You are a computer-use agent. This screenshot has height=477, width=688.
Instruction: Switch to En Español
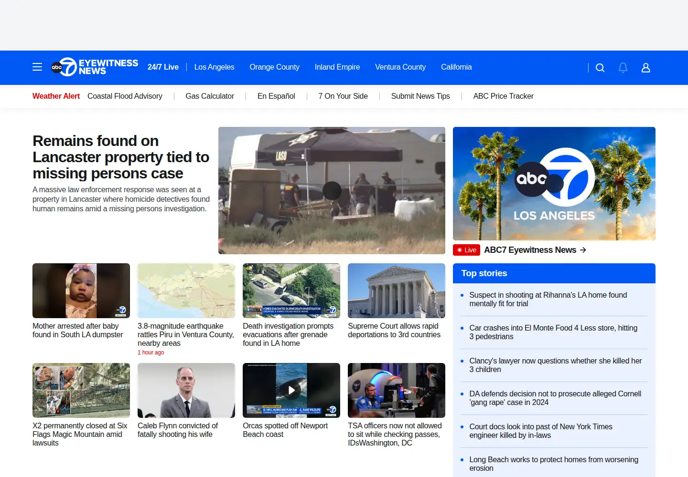pos(276,96)
